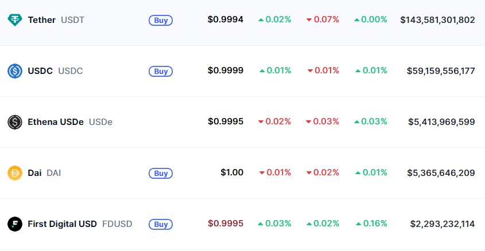Hit the Buy button beside Dai
The height and width of the screenshot is (251, 485).
coord(161,173)
